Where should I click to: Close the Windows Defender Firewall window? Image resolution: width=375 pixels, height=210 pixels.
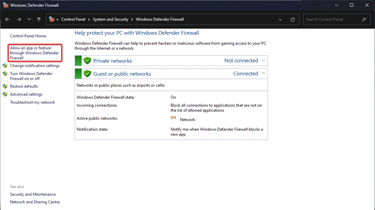[x=367, y=5]
